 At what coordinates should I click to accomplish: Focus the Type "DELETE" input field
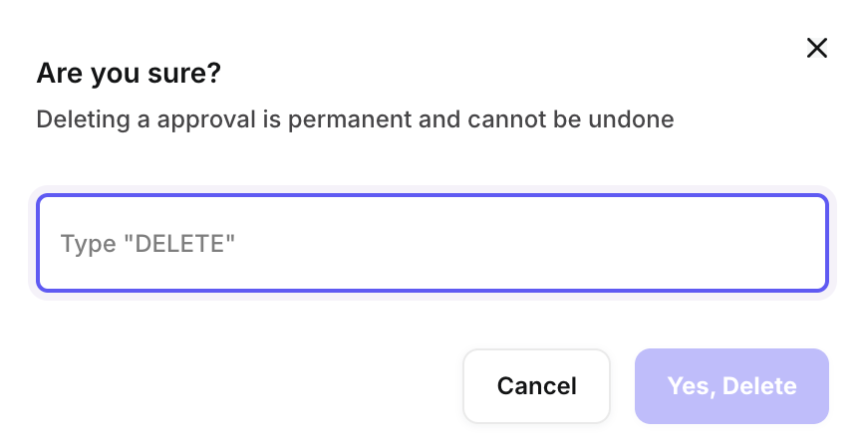[x=432, y=243]
